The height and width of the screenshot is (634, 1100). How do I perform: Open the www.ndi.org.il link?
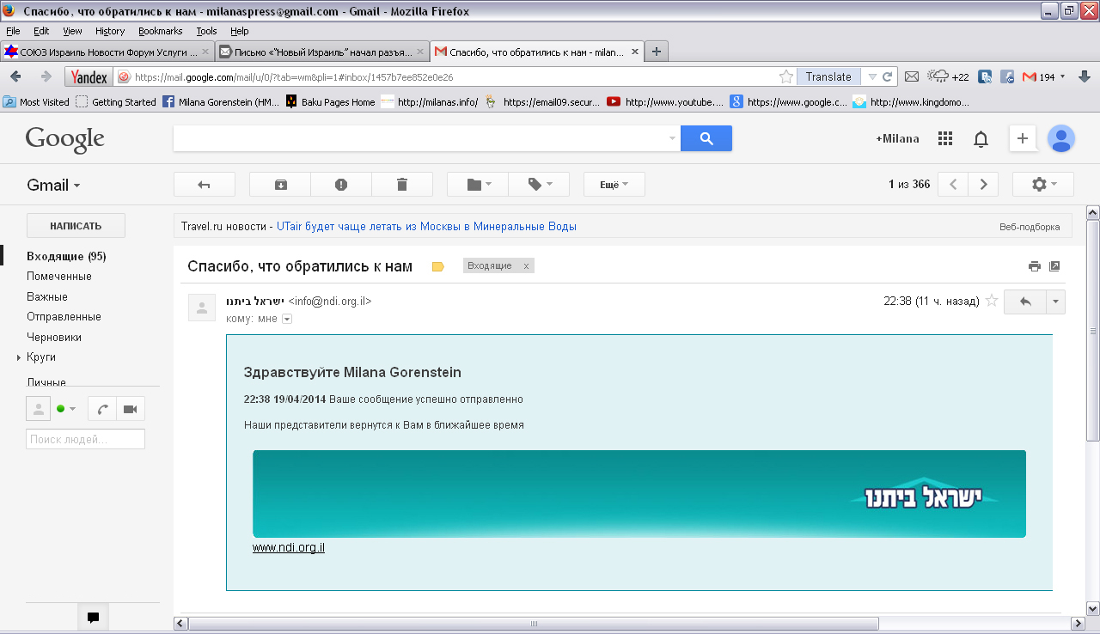coord(288,547)
